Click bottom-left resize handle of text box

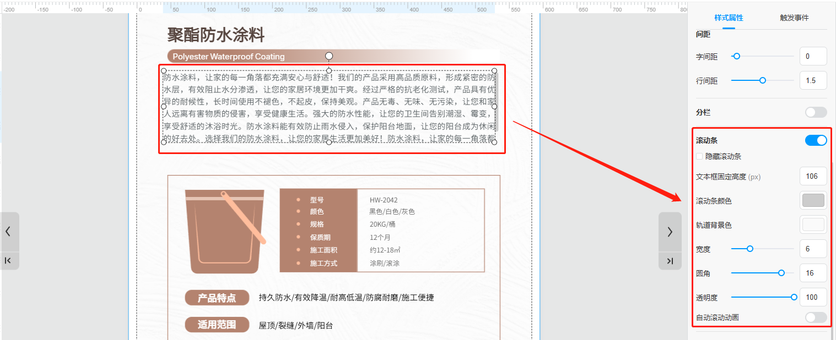(x=164, y=142)
